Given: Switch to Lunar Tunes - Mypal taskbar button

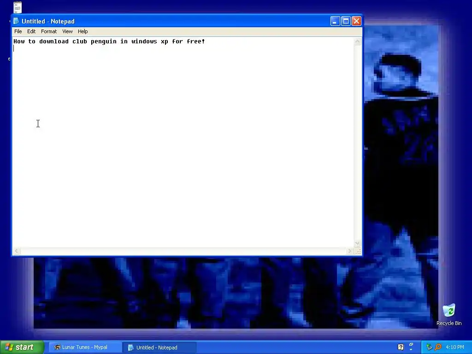Looking at the screenshot, I should tap(85, 347).
